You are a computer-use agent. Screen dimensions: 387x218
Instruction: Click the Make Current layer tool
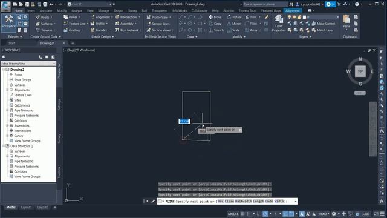324,24
